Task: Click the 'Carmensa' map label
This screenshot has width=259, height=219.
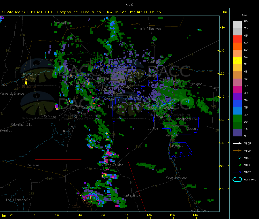Action: pos(176,146)
